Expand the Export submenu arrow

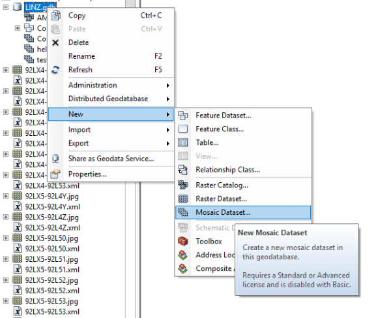pyautogui.click(x=168, y=144)
